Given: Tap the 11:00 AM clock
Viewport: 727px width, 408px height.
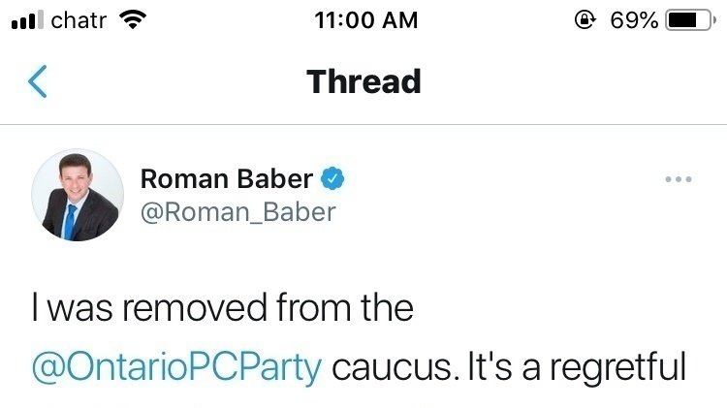Looking at the screenshot, I should point(363,19).
